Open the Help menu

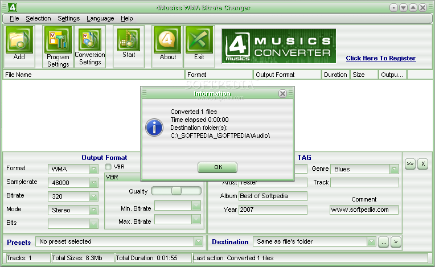point(127,18)
